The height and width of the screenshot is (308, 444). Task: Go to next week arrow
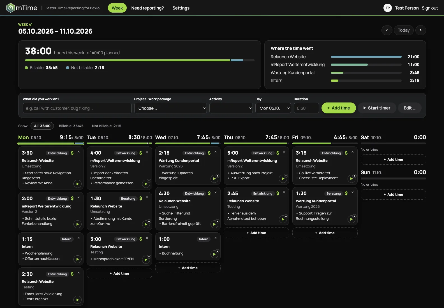click(420, 30)
